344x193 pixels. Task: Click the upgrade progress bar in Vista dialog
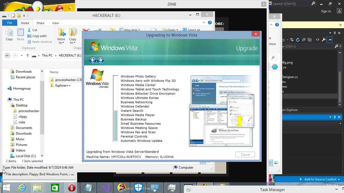116,108
